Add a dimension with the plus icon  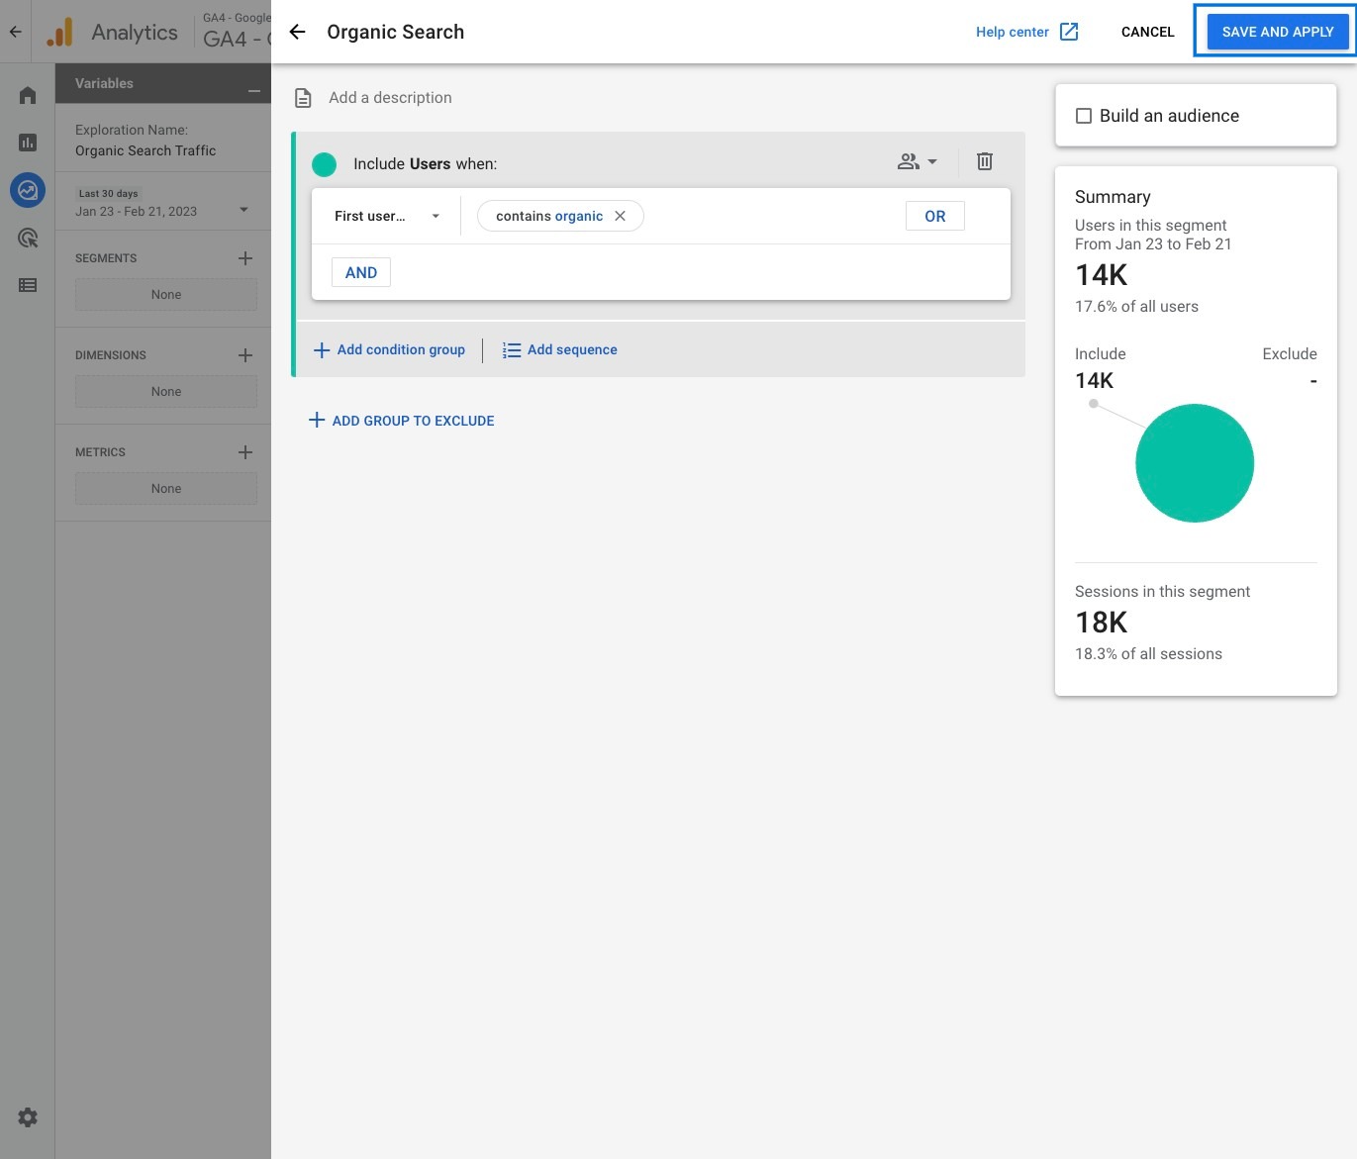point(245,355)
